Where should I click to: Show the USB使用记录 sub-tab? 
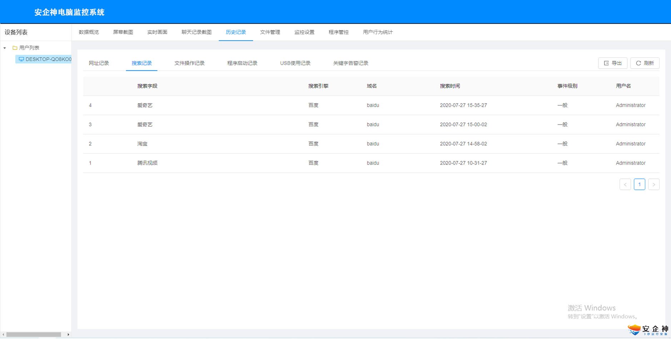point(295,63)
